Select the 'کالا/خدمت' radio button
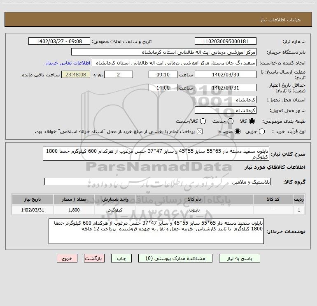 pos(203,121)
